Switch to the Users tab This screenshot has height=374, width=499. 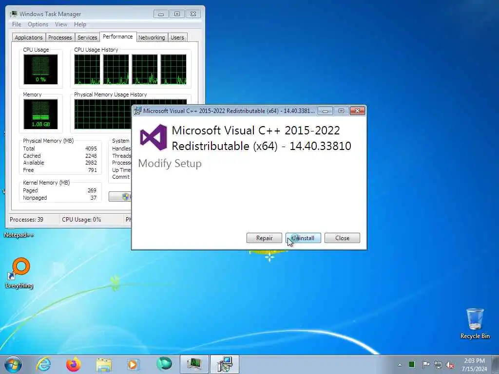click(177, 37)
